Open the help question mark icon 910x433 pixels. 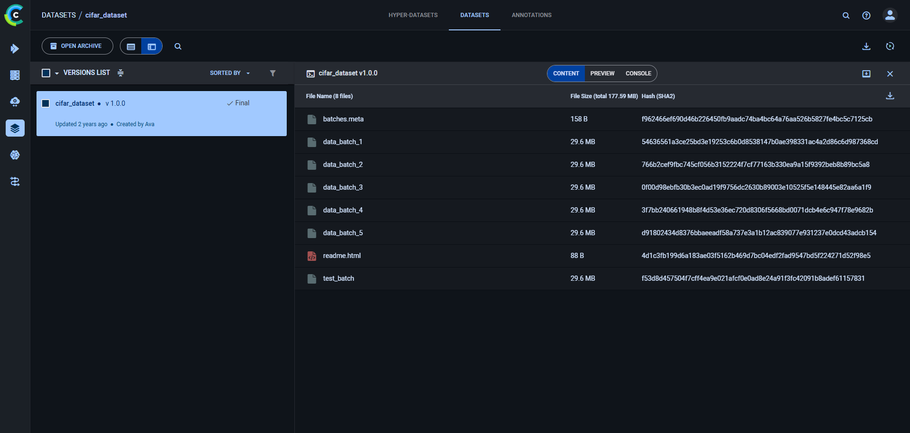tap(866, 16)
